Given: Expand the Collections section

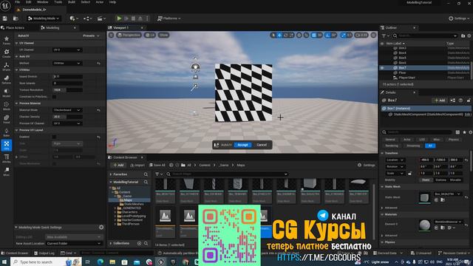Looking at the screenshot, I should click(111, 243).
